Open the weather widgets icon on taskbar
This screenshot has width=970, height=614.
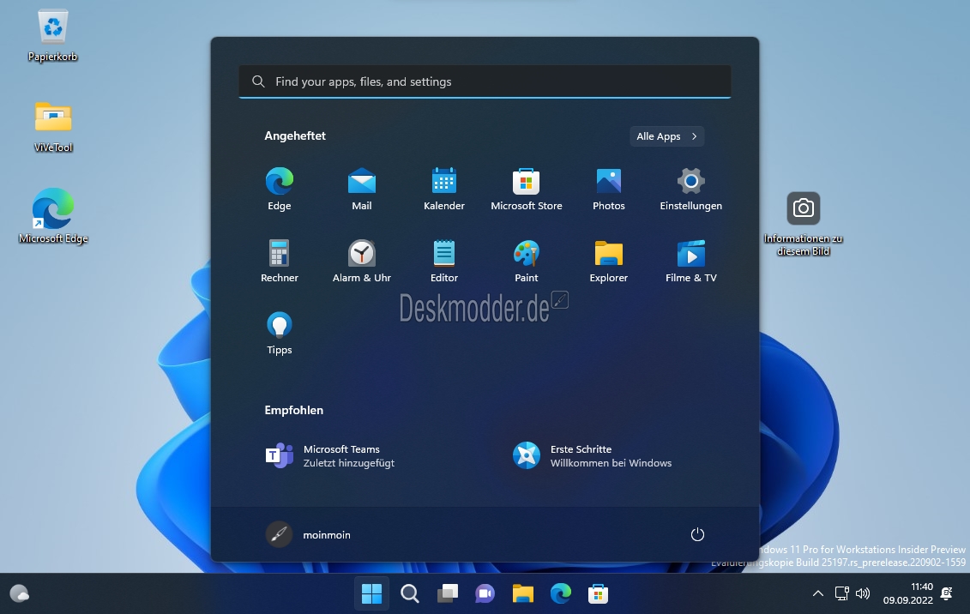tap(20, 593)
